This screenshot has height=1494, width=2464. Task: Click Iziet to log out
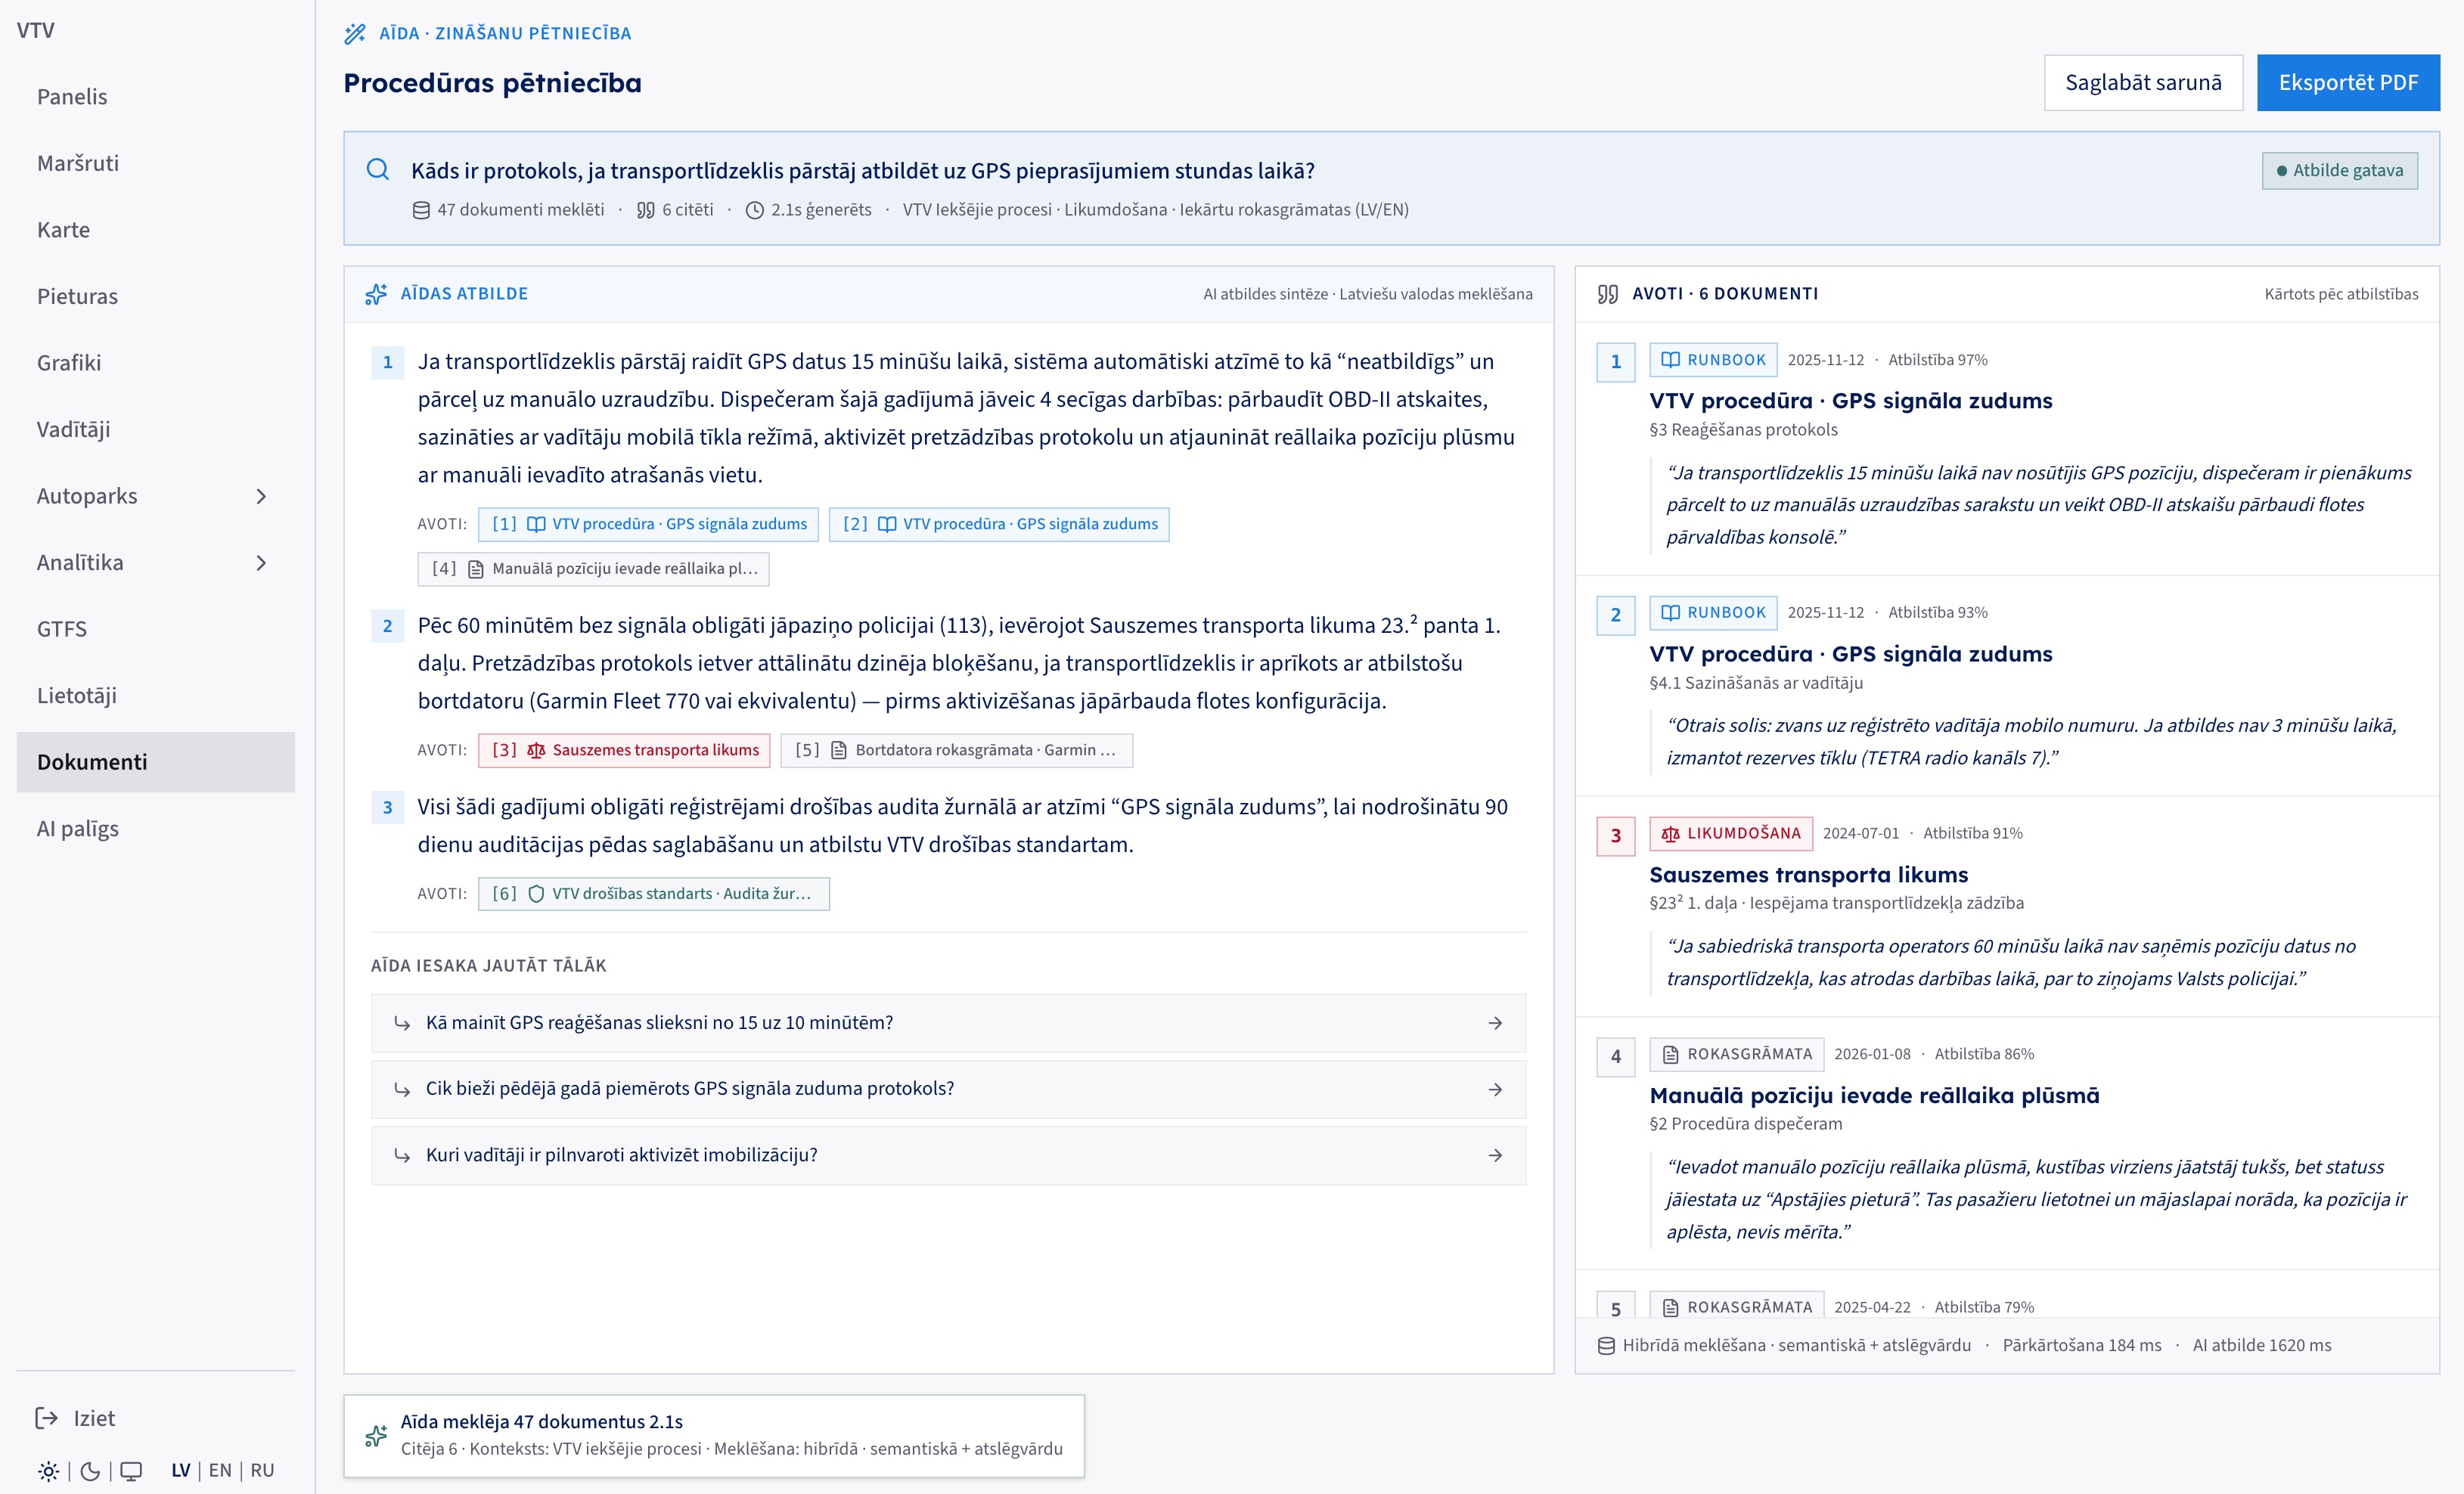[94, 1418]
